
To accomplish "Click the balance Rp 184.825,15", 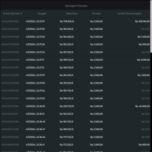I will click(x=67, y=37).
